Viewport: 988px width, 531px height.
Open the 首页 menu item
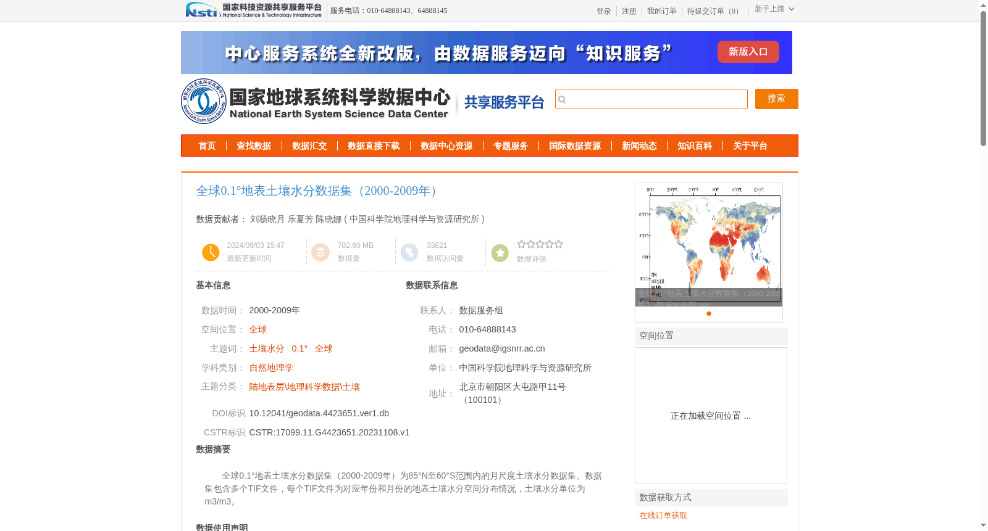point(207,146)
